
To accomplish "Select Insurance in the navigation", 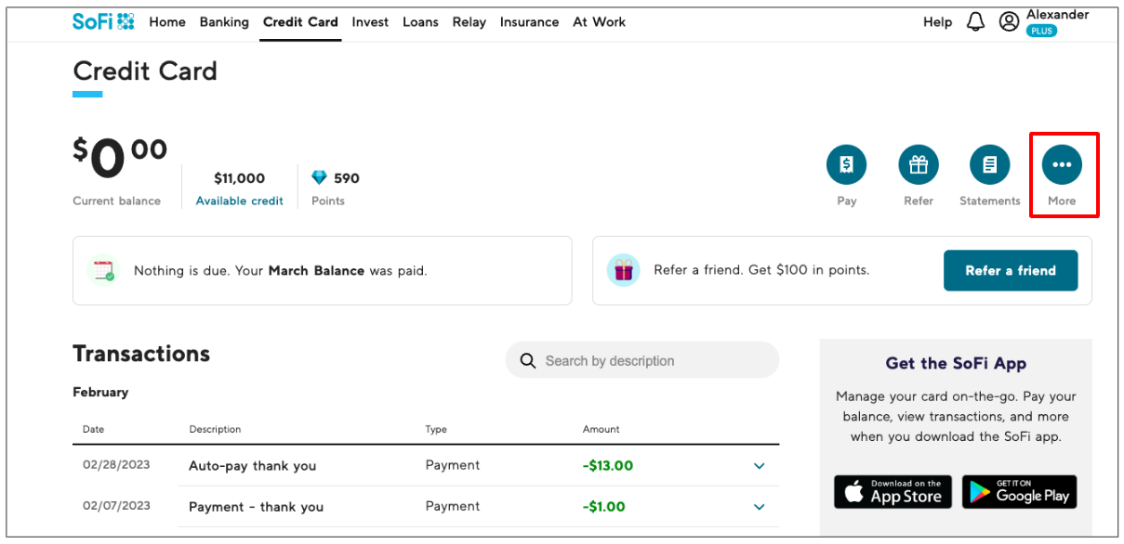I will coord(530,22).
